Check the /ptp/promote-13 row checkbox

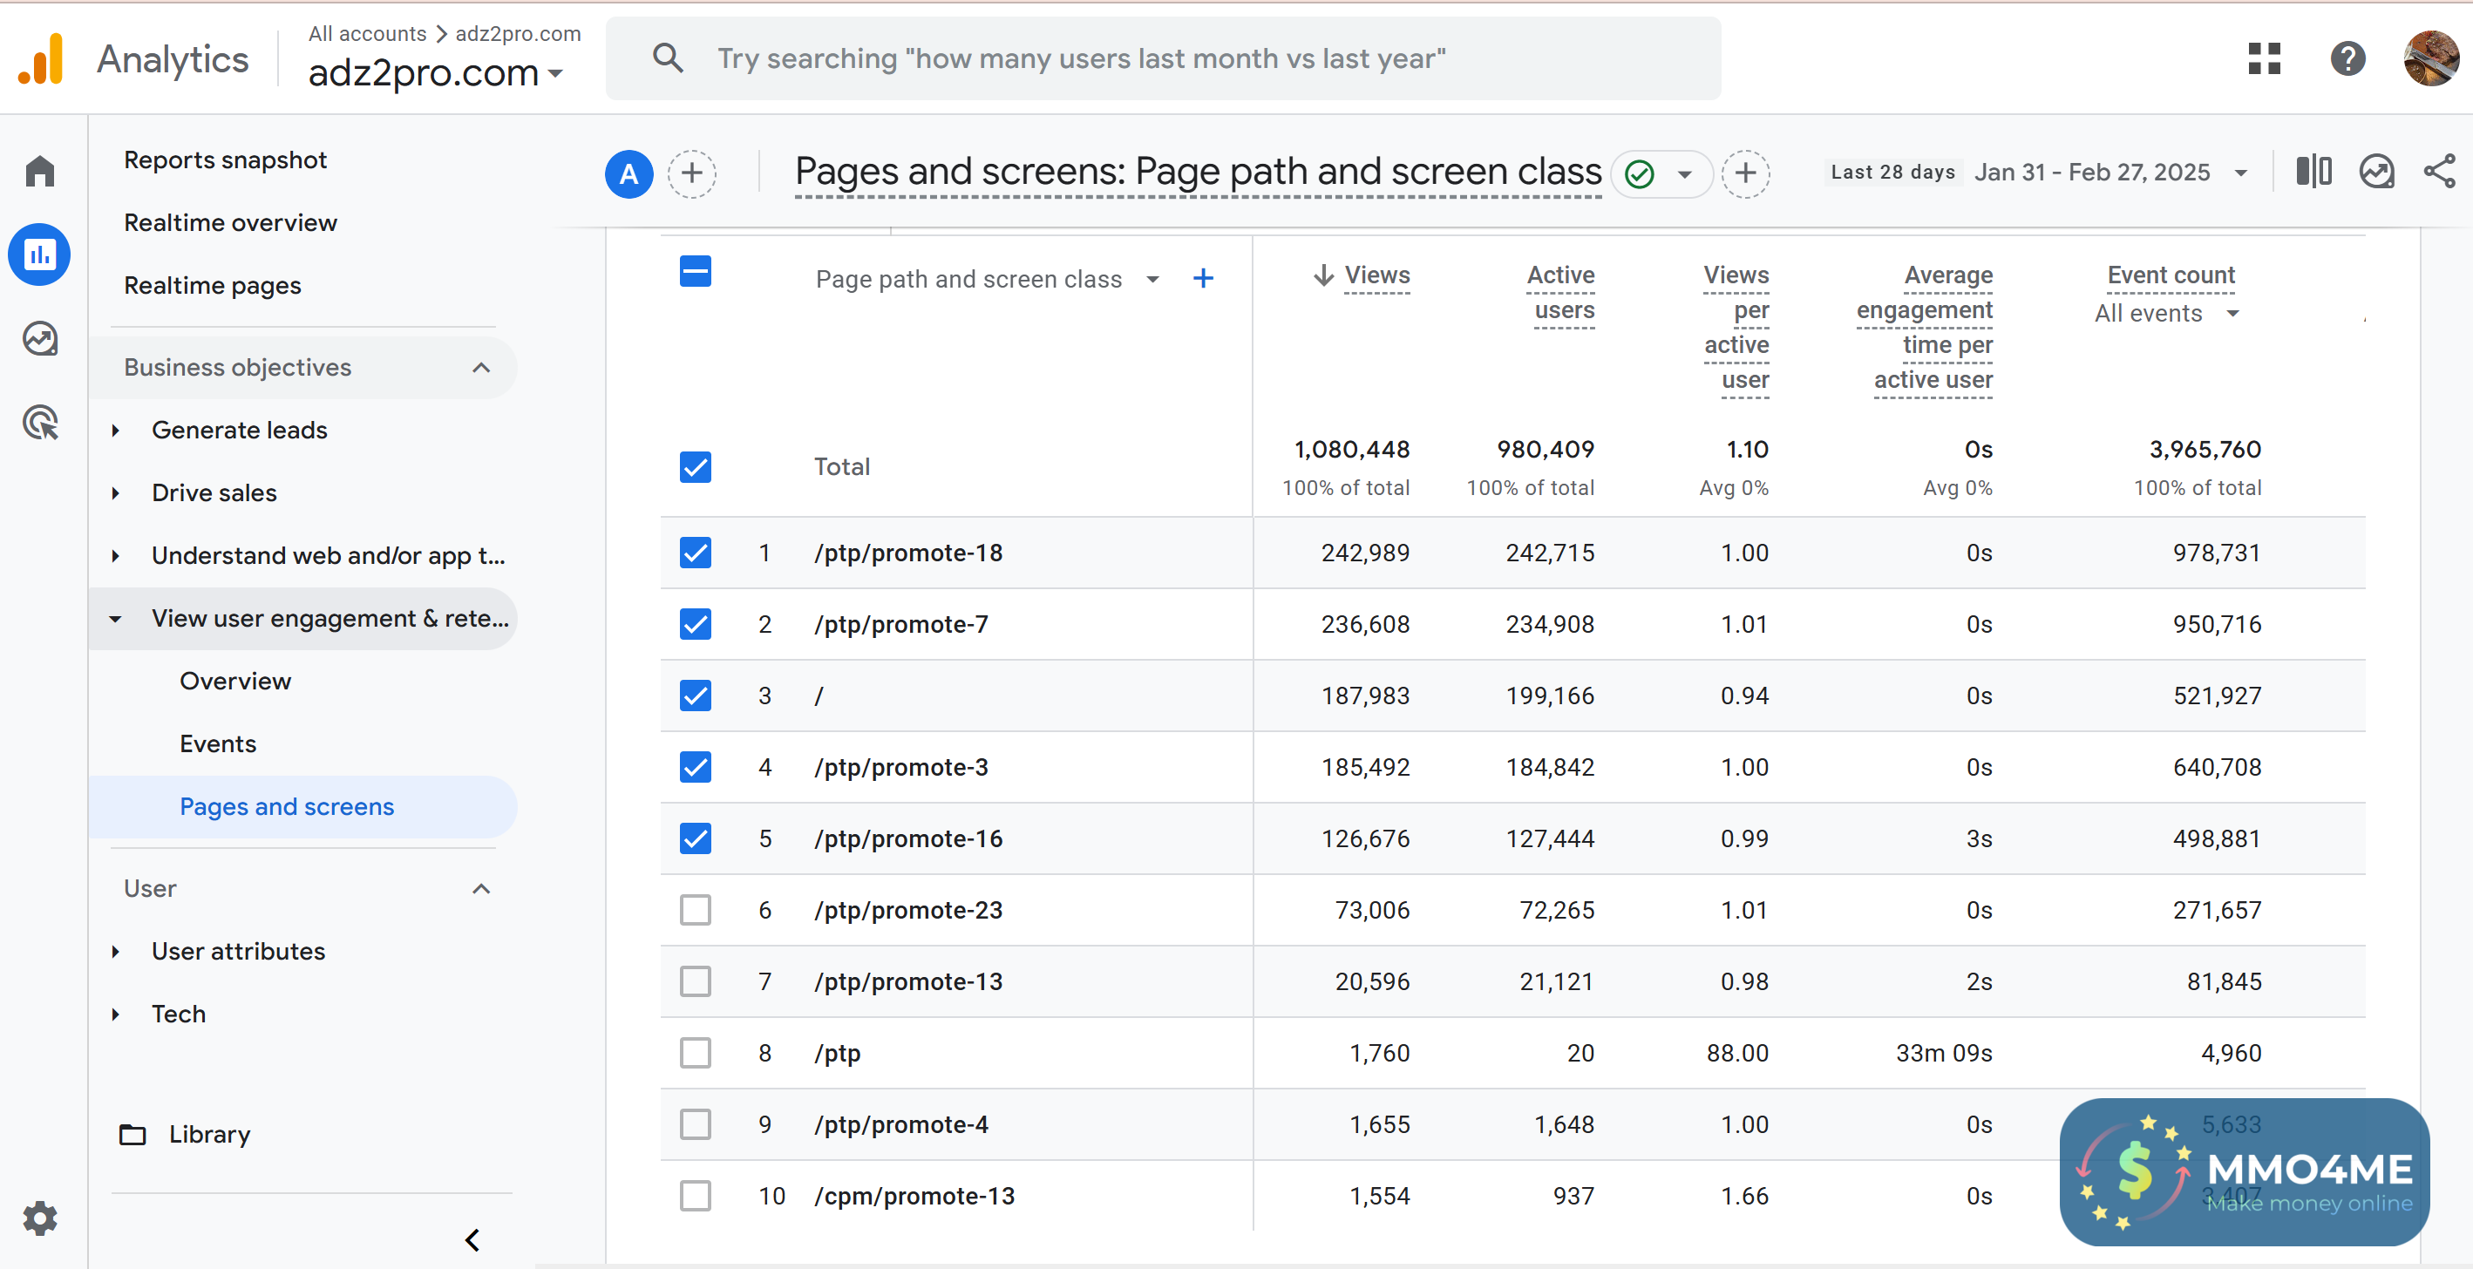[x=695, y=981]
